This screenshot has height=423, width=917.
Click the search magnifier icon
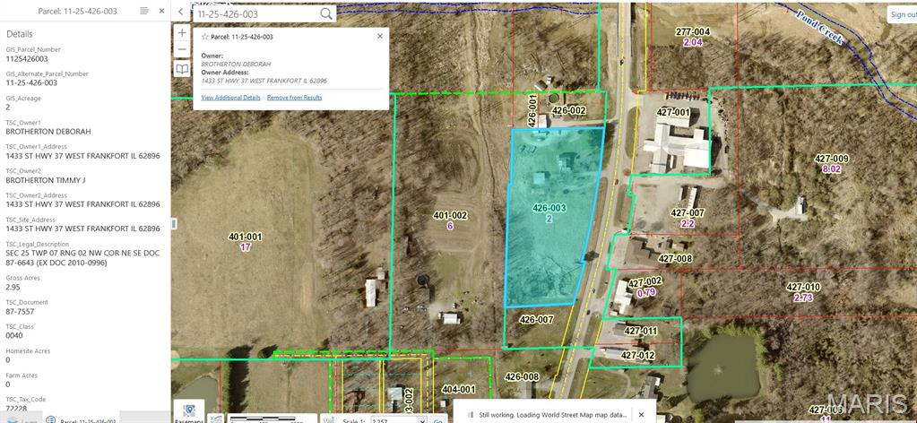point(326,14)
